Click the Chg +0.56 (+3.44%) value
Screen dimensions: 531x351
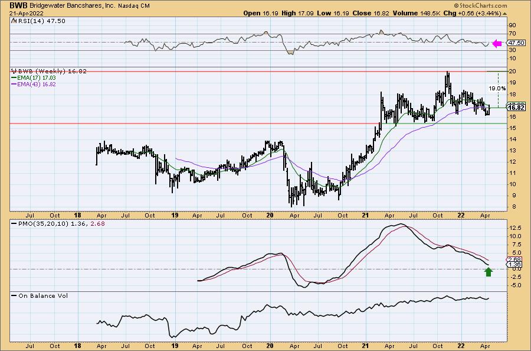coord(472,13)
